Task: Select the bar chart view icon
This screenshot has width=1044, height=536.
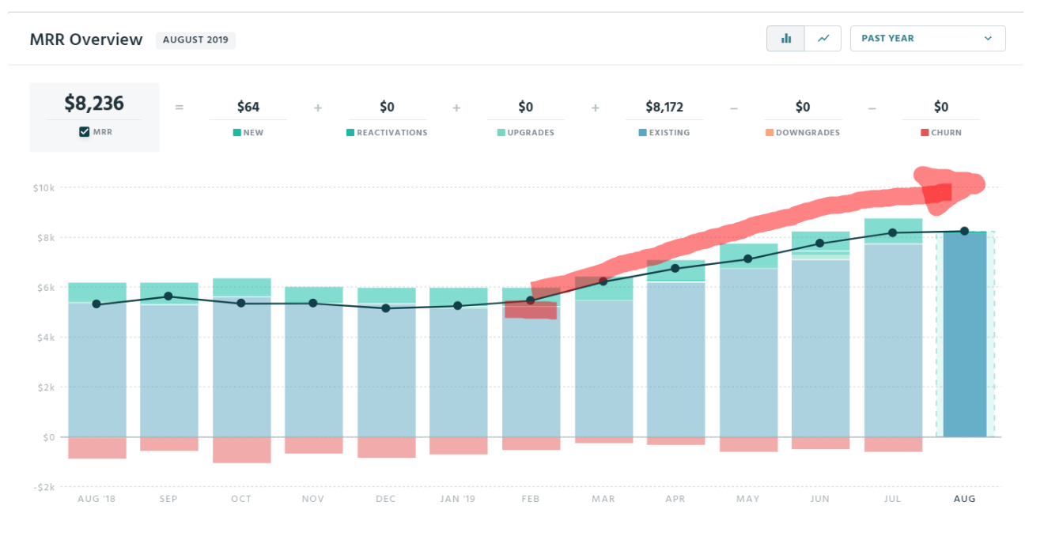Action: click(786, 38)
